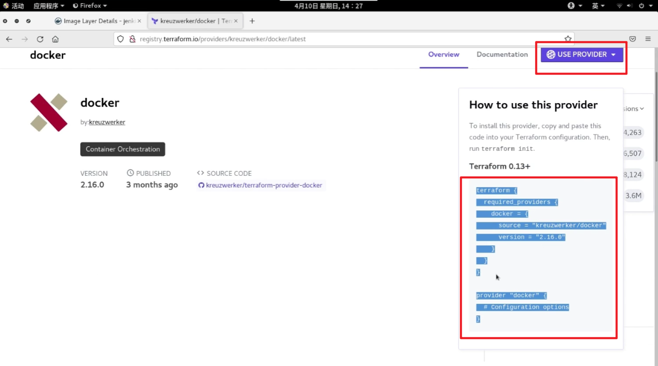Open kreuzwerker/terraform-provider-docker source link
Image resolution: width=658 pixels, height=366 pixels.
point(261,185)
